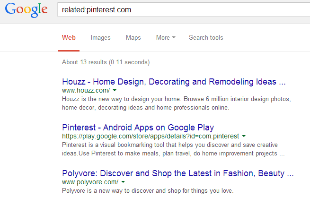
Task: Focus the search box containing related:pinterest.com
Action: click(x=180, y=9)
